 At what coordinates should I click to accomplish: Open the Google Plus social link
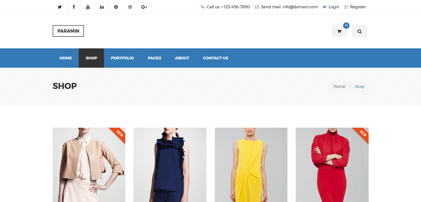click(144, 7)
